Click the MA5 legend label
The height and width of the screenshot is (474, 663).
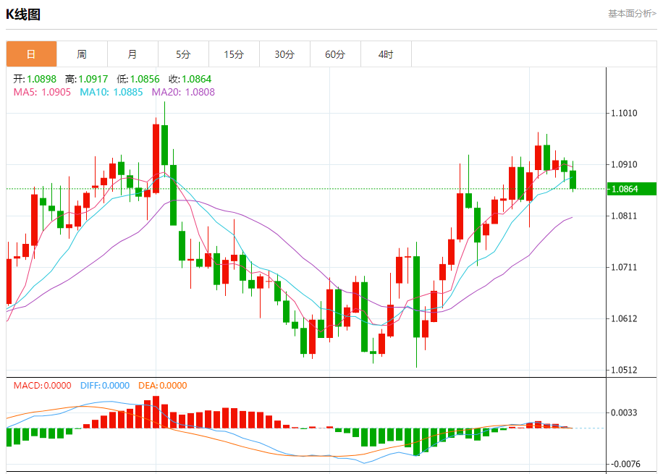coord(42,92)
